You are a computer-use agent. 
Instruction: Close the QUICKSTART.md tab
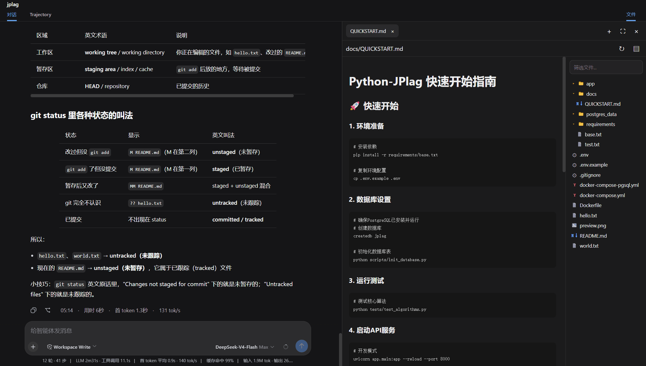click(392, 31)
